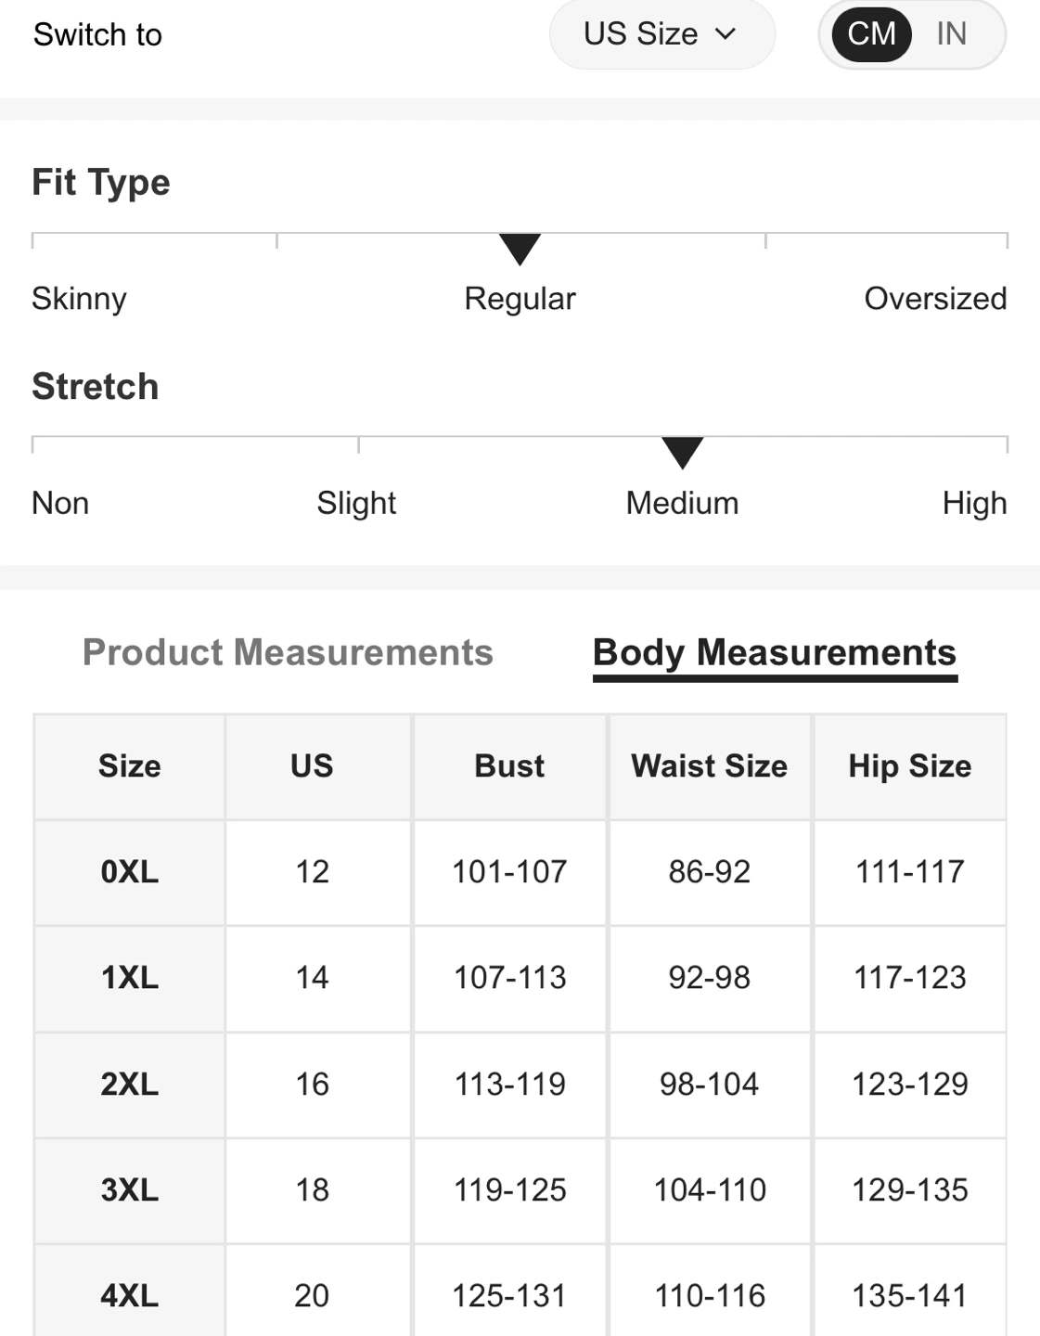
Task: Click the Oversized fit label
Action: coord(935,299)
